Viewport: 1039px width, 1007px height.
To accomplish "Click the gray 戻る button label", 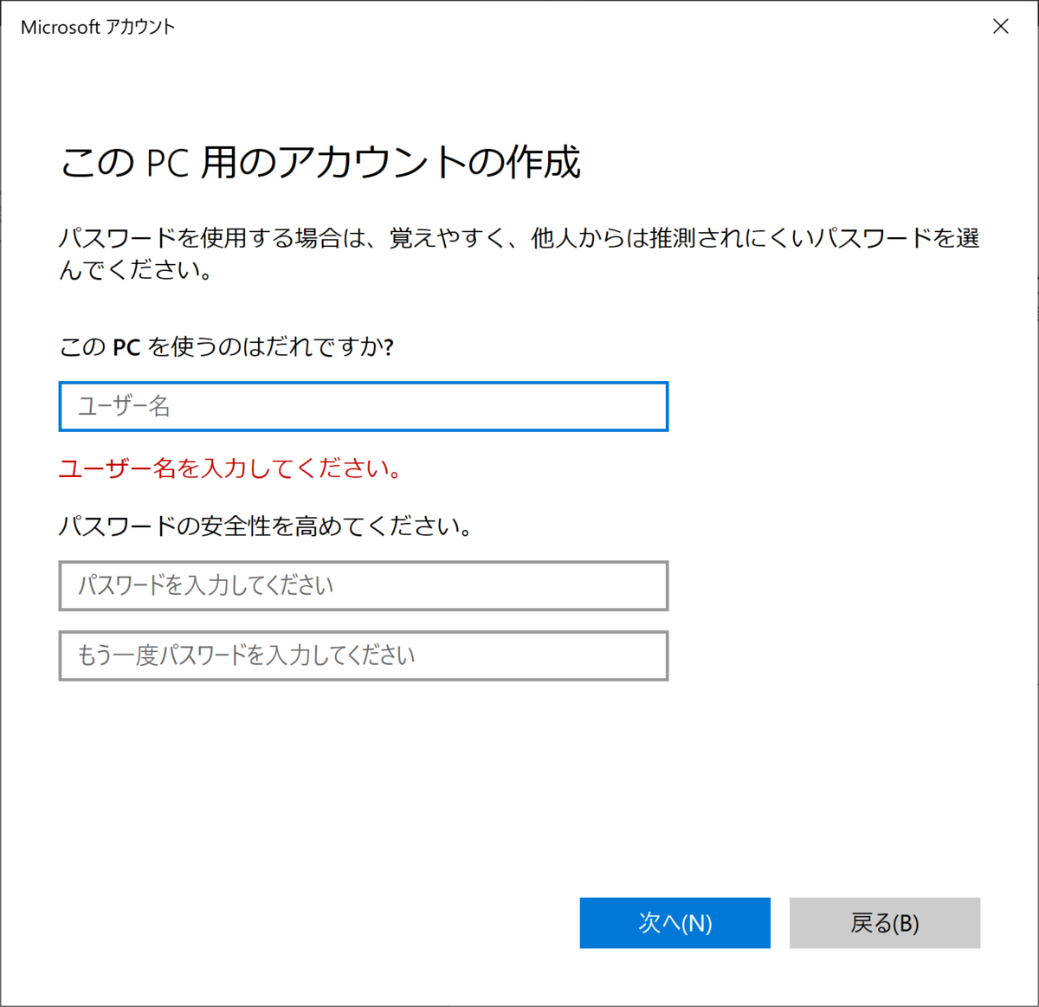I will pyautogui.click(x=885, y=923).
